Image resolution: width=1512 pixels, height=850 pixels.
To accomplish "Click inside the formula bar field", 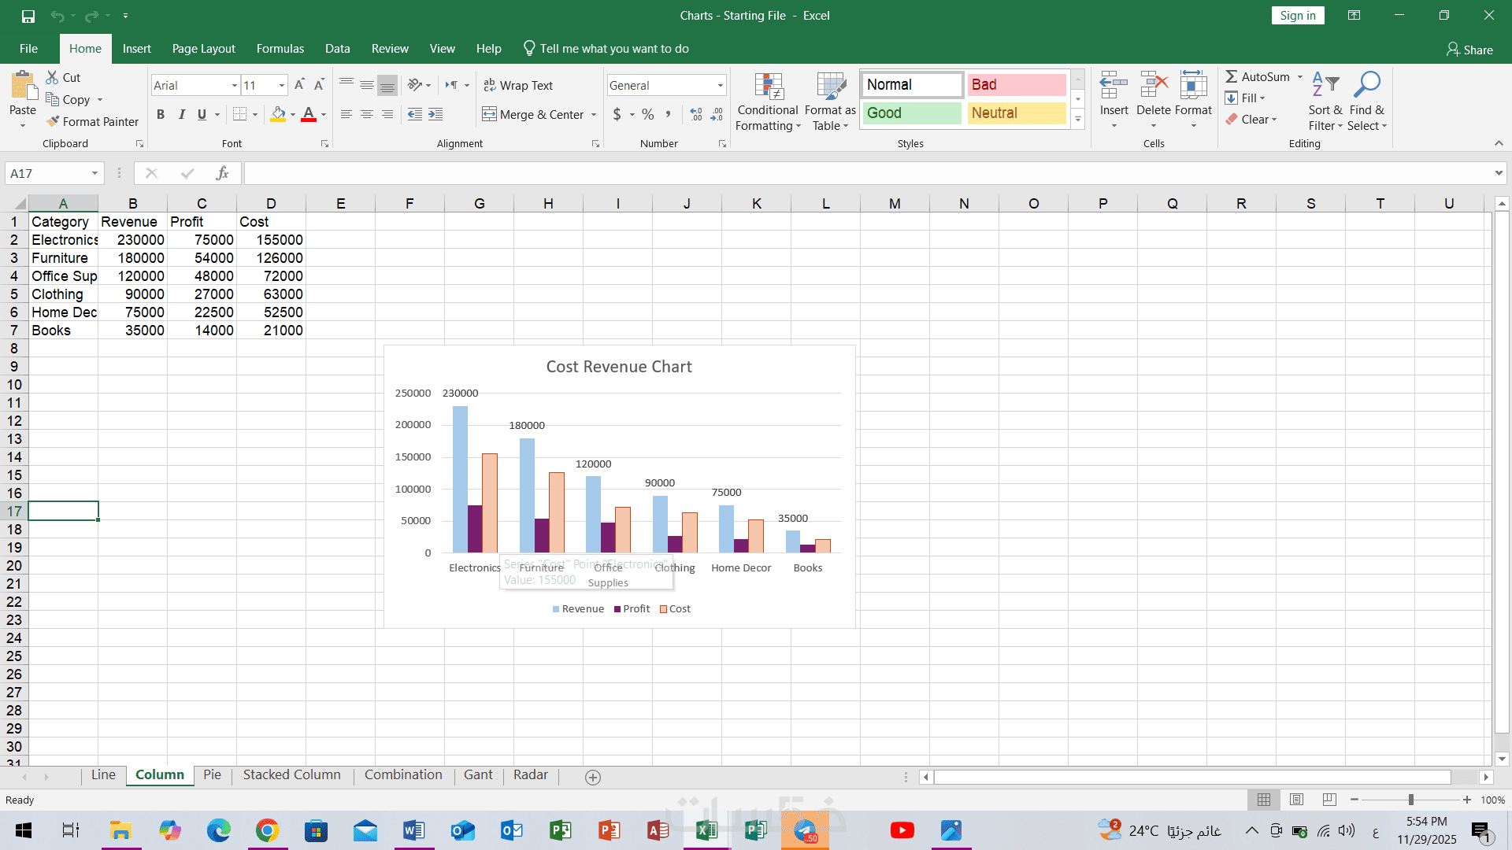I will (866, 173).
